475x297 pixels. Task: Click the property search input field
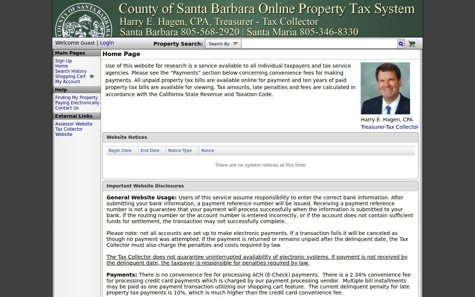click(320, 44)
